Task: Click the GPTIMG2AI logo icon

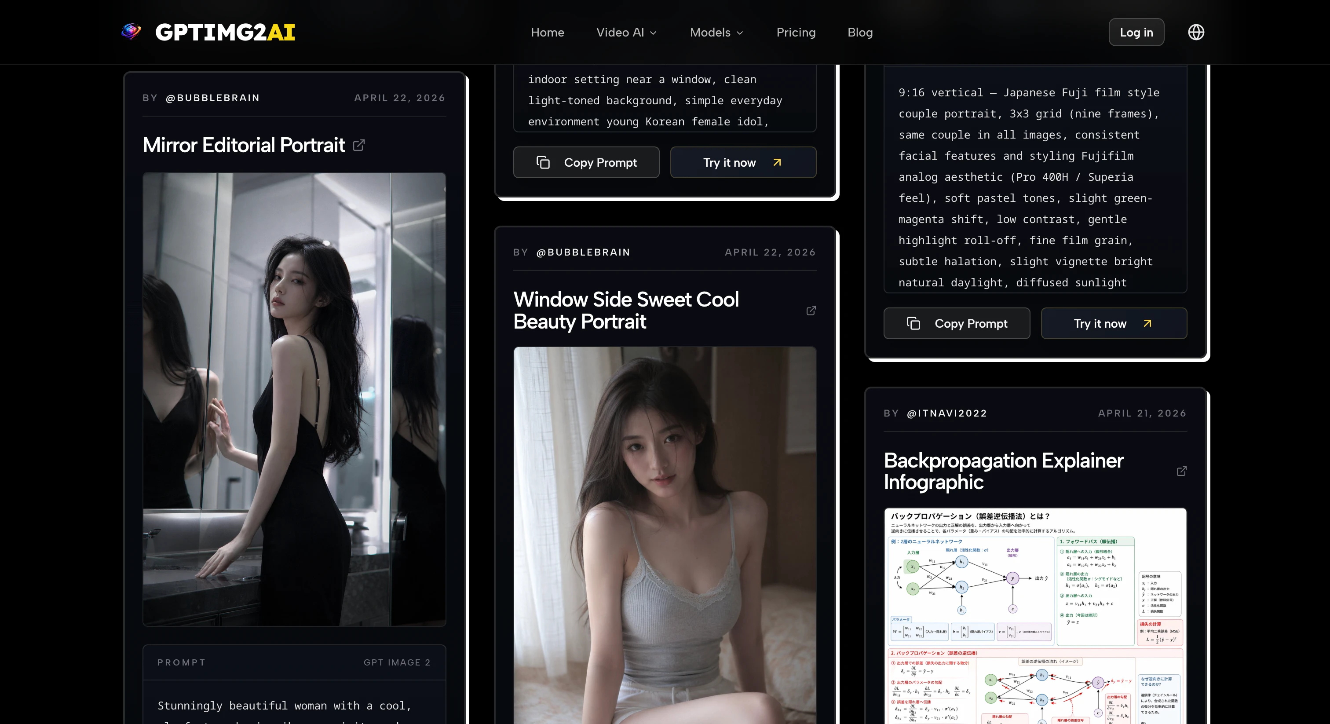Action: (x=131, y=32)
